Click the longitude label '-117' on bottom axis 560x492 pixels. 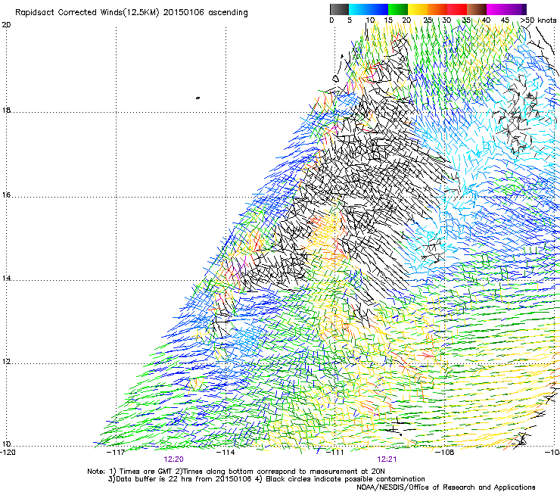(116, 452)
